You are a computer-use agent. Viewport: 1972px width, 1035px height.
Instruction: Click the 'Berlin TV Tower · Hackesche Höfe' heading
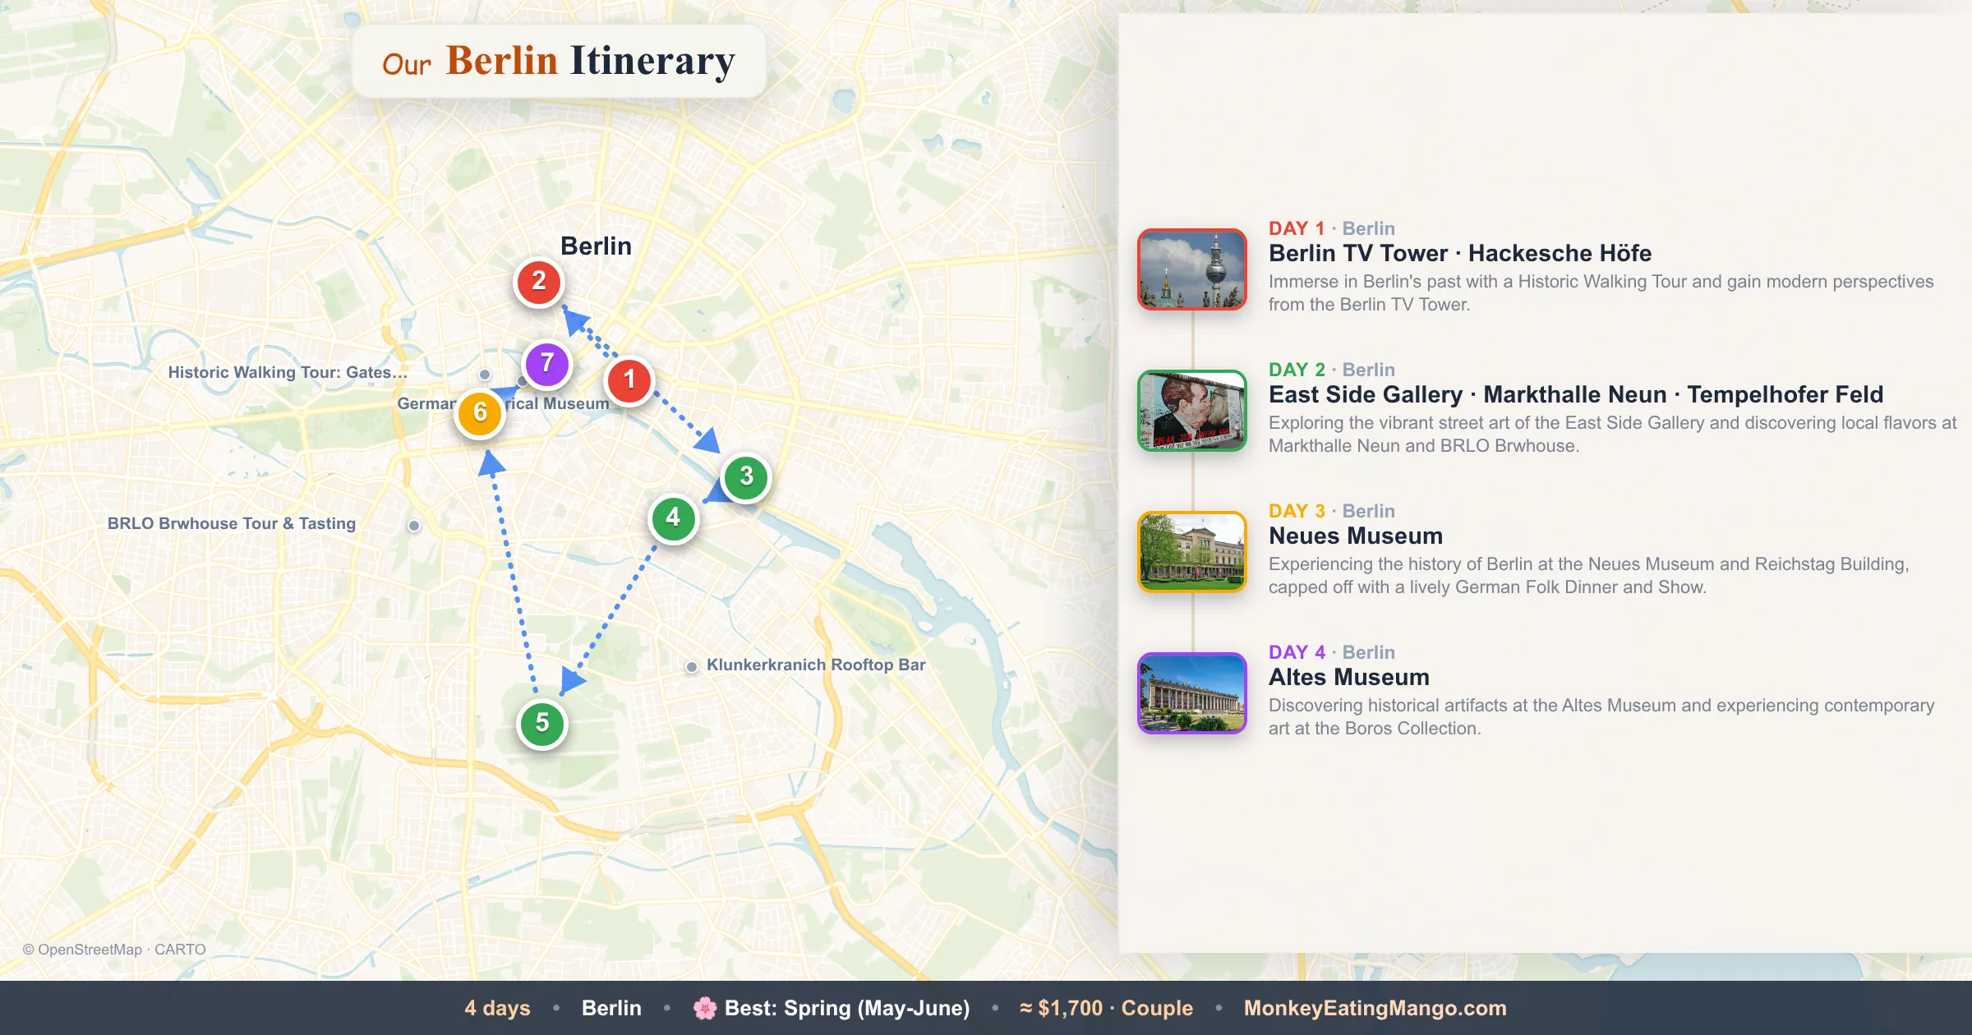[1460, 253]
